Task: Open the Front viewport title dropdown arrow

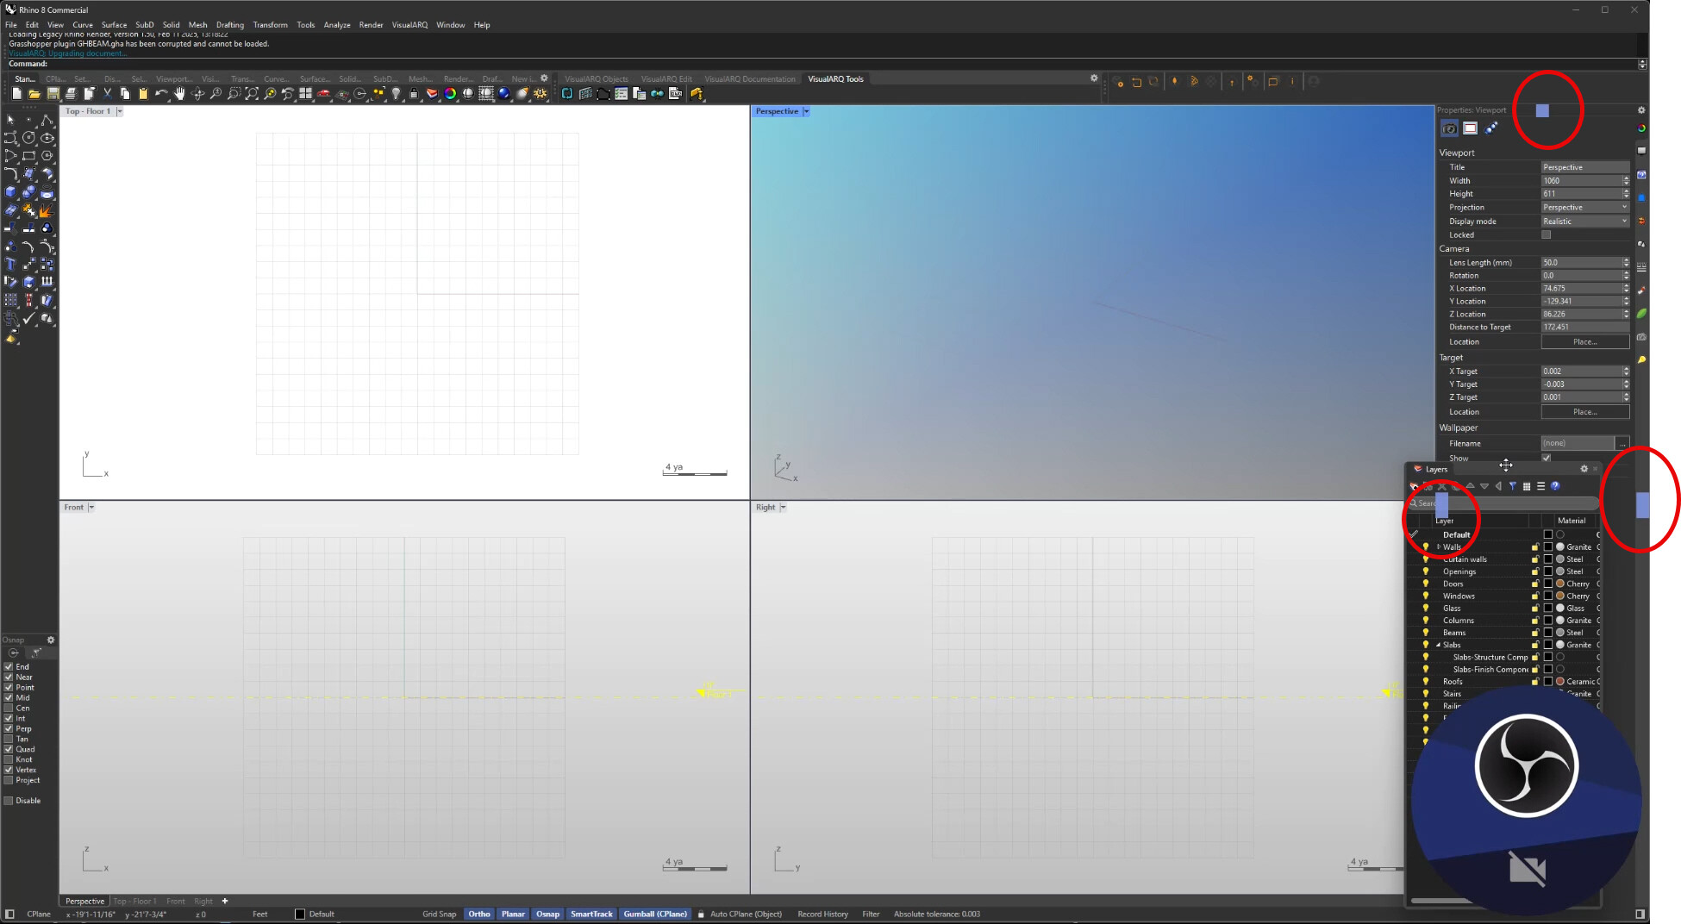Action: point(91,507)
